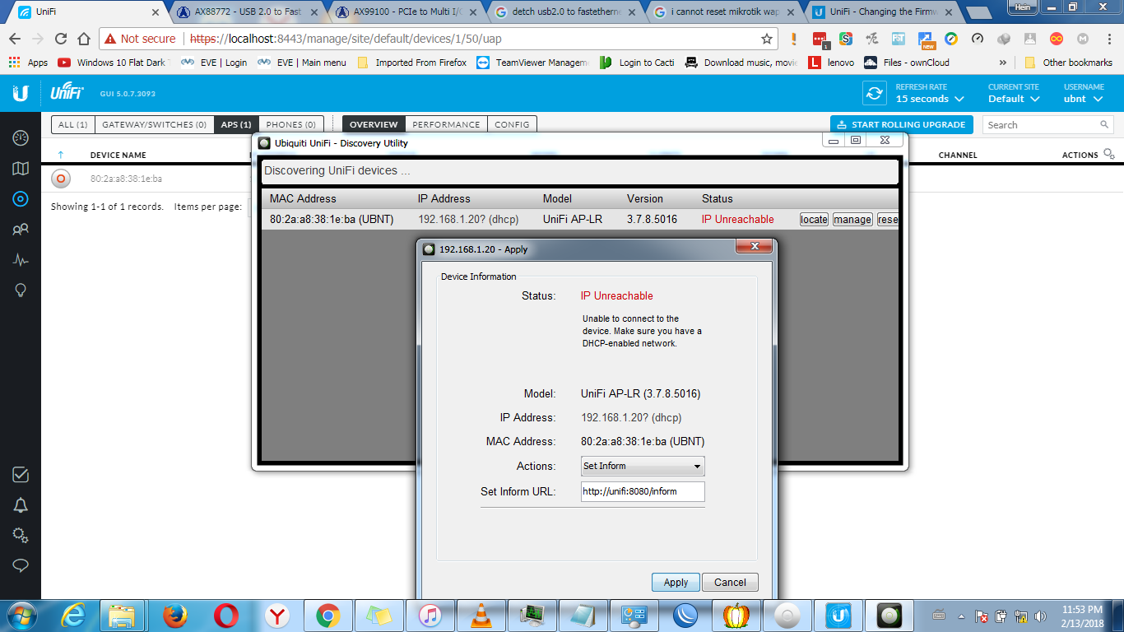Open the Clients section in the sidebar

(x=21, y=230)
